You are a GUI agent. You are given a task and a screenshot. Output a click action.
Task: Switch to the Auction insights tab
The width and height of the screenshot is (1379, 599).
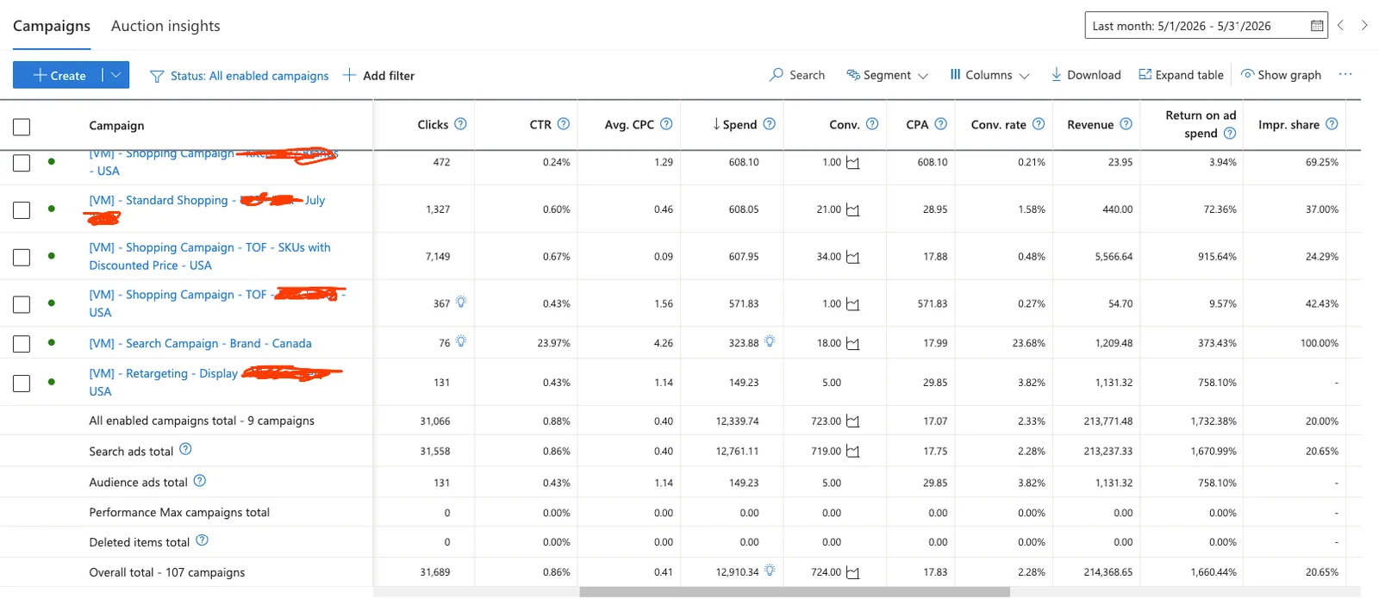165,26
